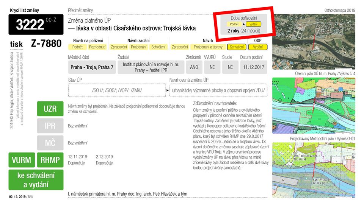Select the Rozhodnutí step pill
Screen dimensions: 364x204
97,47
